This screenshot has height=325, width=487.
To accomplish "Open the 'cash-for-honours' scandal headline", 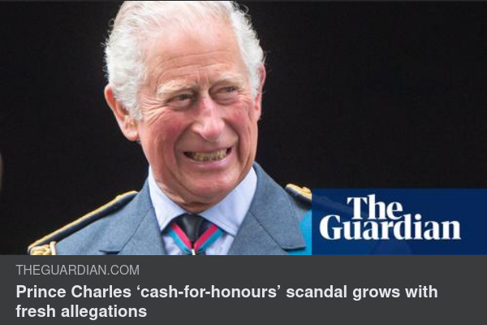I will click(x=226, y=301).
